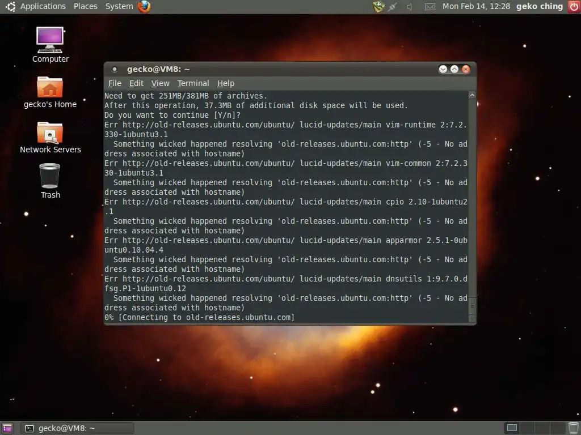Click the 'Need to get 251MB/381MB' line
581x435 pixels.
186,96
